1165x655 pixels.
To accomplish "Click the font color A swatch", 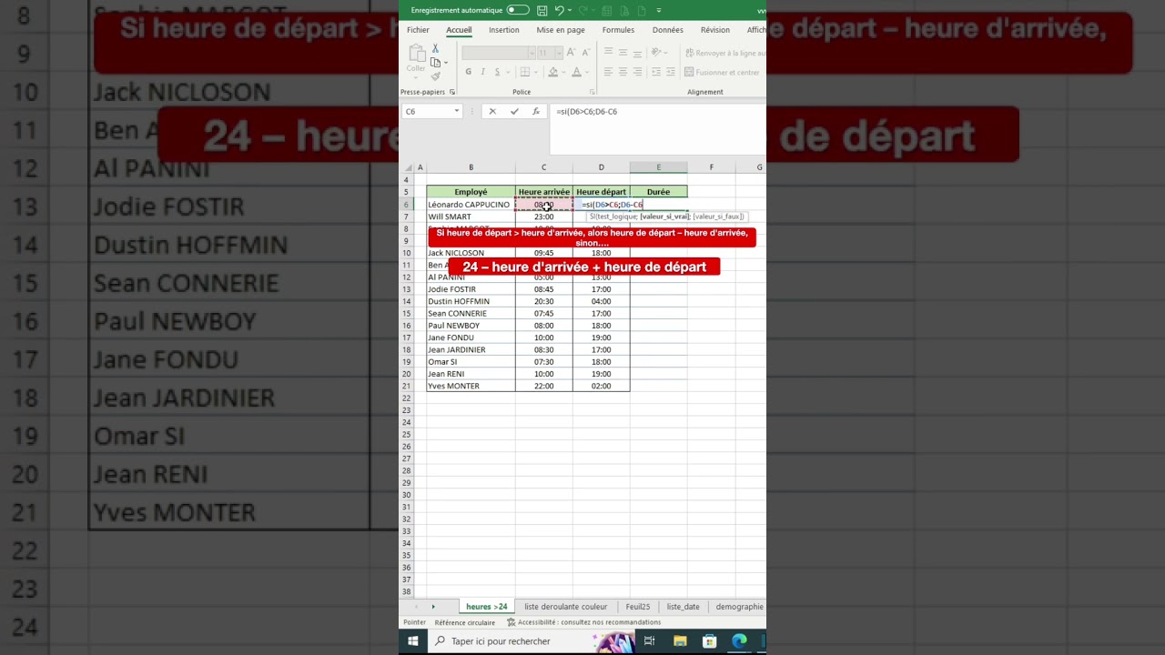I will pyautogui.click(x=576, y=72).
